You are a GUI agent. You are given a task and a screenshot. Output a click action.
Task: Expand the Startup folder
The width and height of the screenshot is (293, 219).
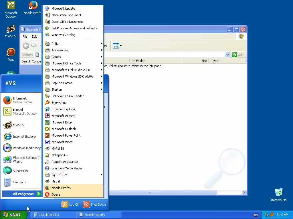point(73,90)
